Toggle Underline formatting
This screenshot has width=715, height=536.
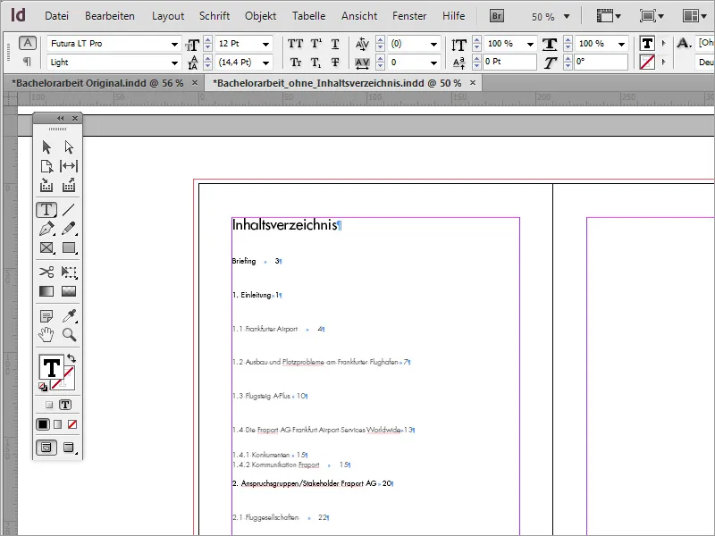click(x=335, y=44)
